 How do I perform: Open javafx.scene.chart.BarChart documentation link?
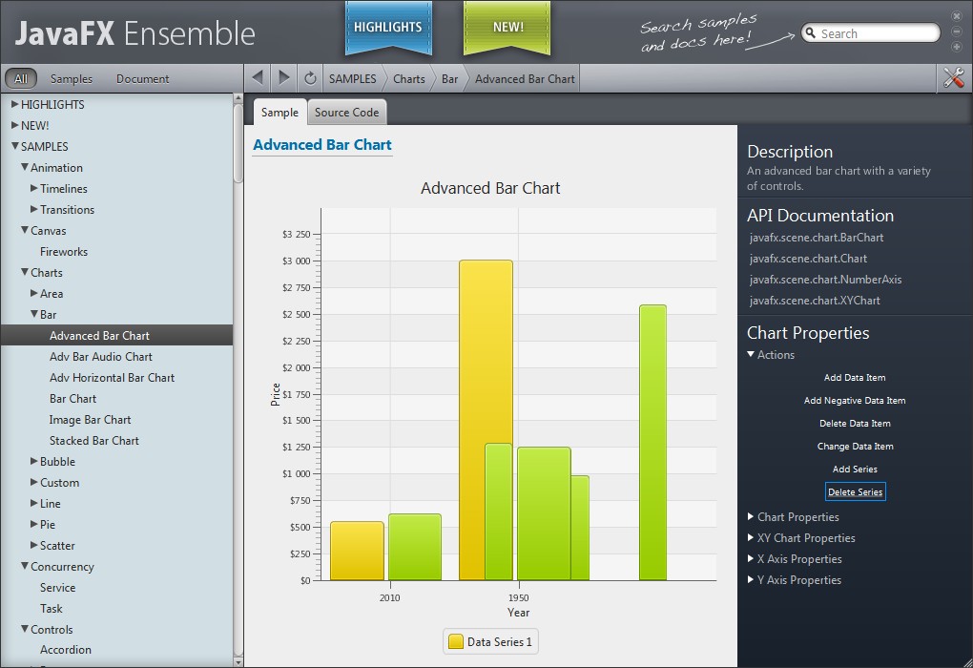click(x=816, y=238)
